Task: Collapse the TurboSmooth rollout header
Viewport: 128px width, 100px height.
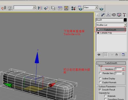Action: click(x=111, y=63)
